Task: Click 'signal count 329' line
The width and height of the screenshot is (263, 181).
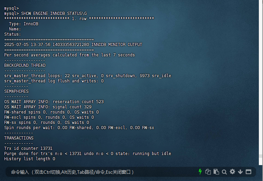Action: point(48,107)
